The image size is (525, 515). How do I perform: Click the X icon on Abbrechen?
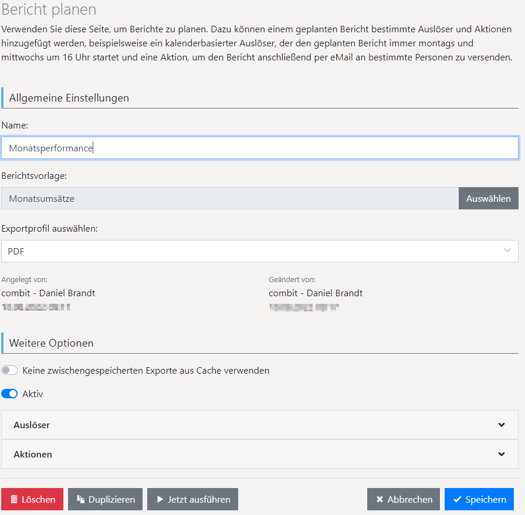point(380,500)
